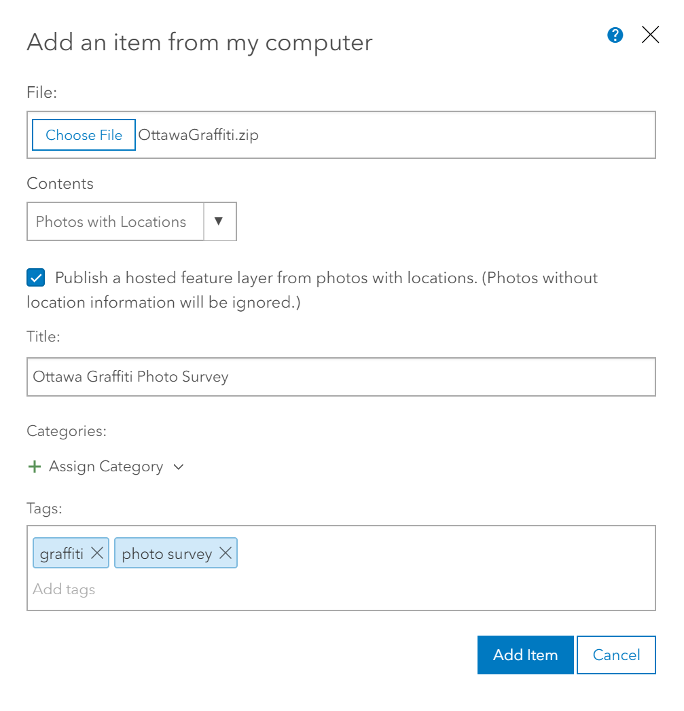Expand the Assign Category chevron

coord(178,467)
